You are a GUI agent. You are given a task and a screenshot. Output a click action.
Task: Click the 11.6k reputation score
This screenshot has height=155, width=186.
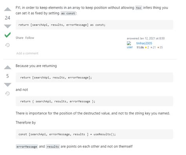click(140, 47)
